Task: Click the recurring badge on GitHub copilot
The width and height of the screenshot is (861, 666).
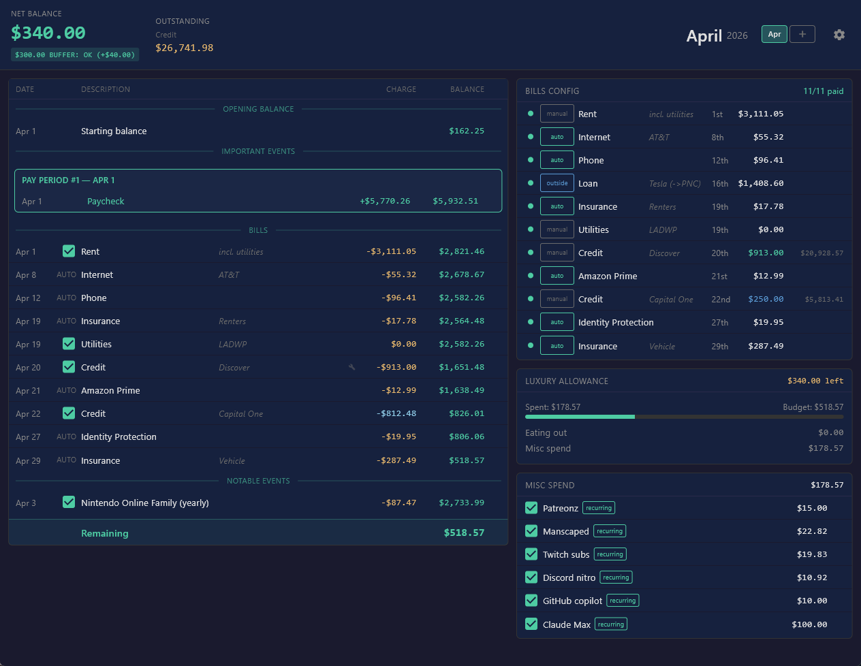Action: click(623, 601)
